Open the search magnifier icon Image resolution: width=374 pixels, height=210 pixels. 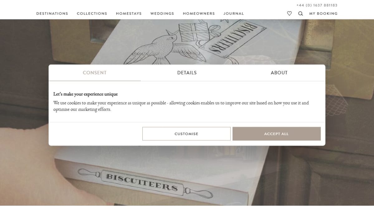(x=300, y=13)
